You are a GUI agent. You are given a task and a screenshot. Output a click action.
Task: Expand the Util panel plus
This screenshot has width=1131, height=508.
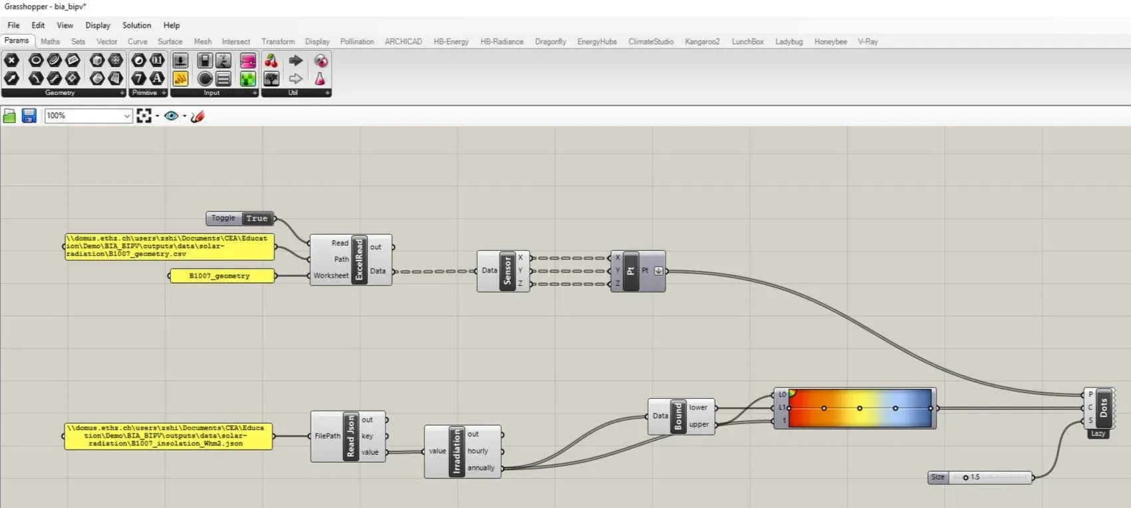pos(327,93)
